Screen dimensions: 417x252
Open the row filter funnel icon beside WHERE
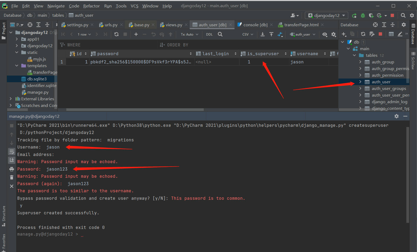coord(62,45)
